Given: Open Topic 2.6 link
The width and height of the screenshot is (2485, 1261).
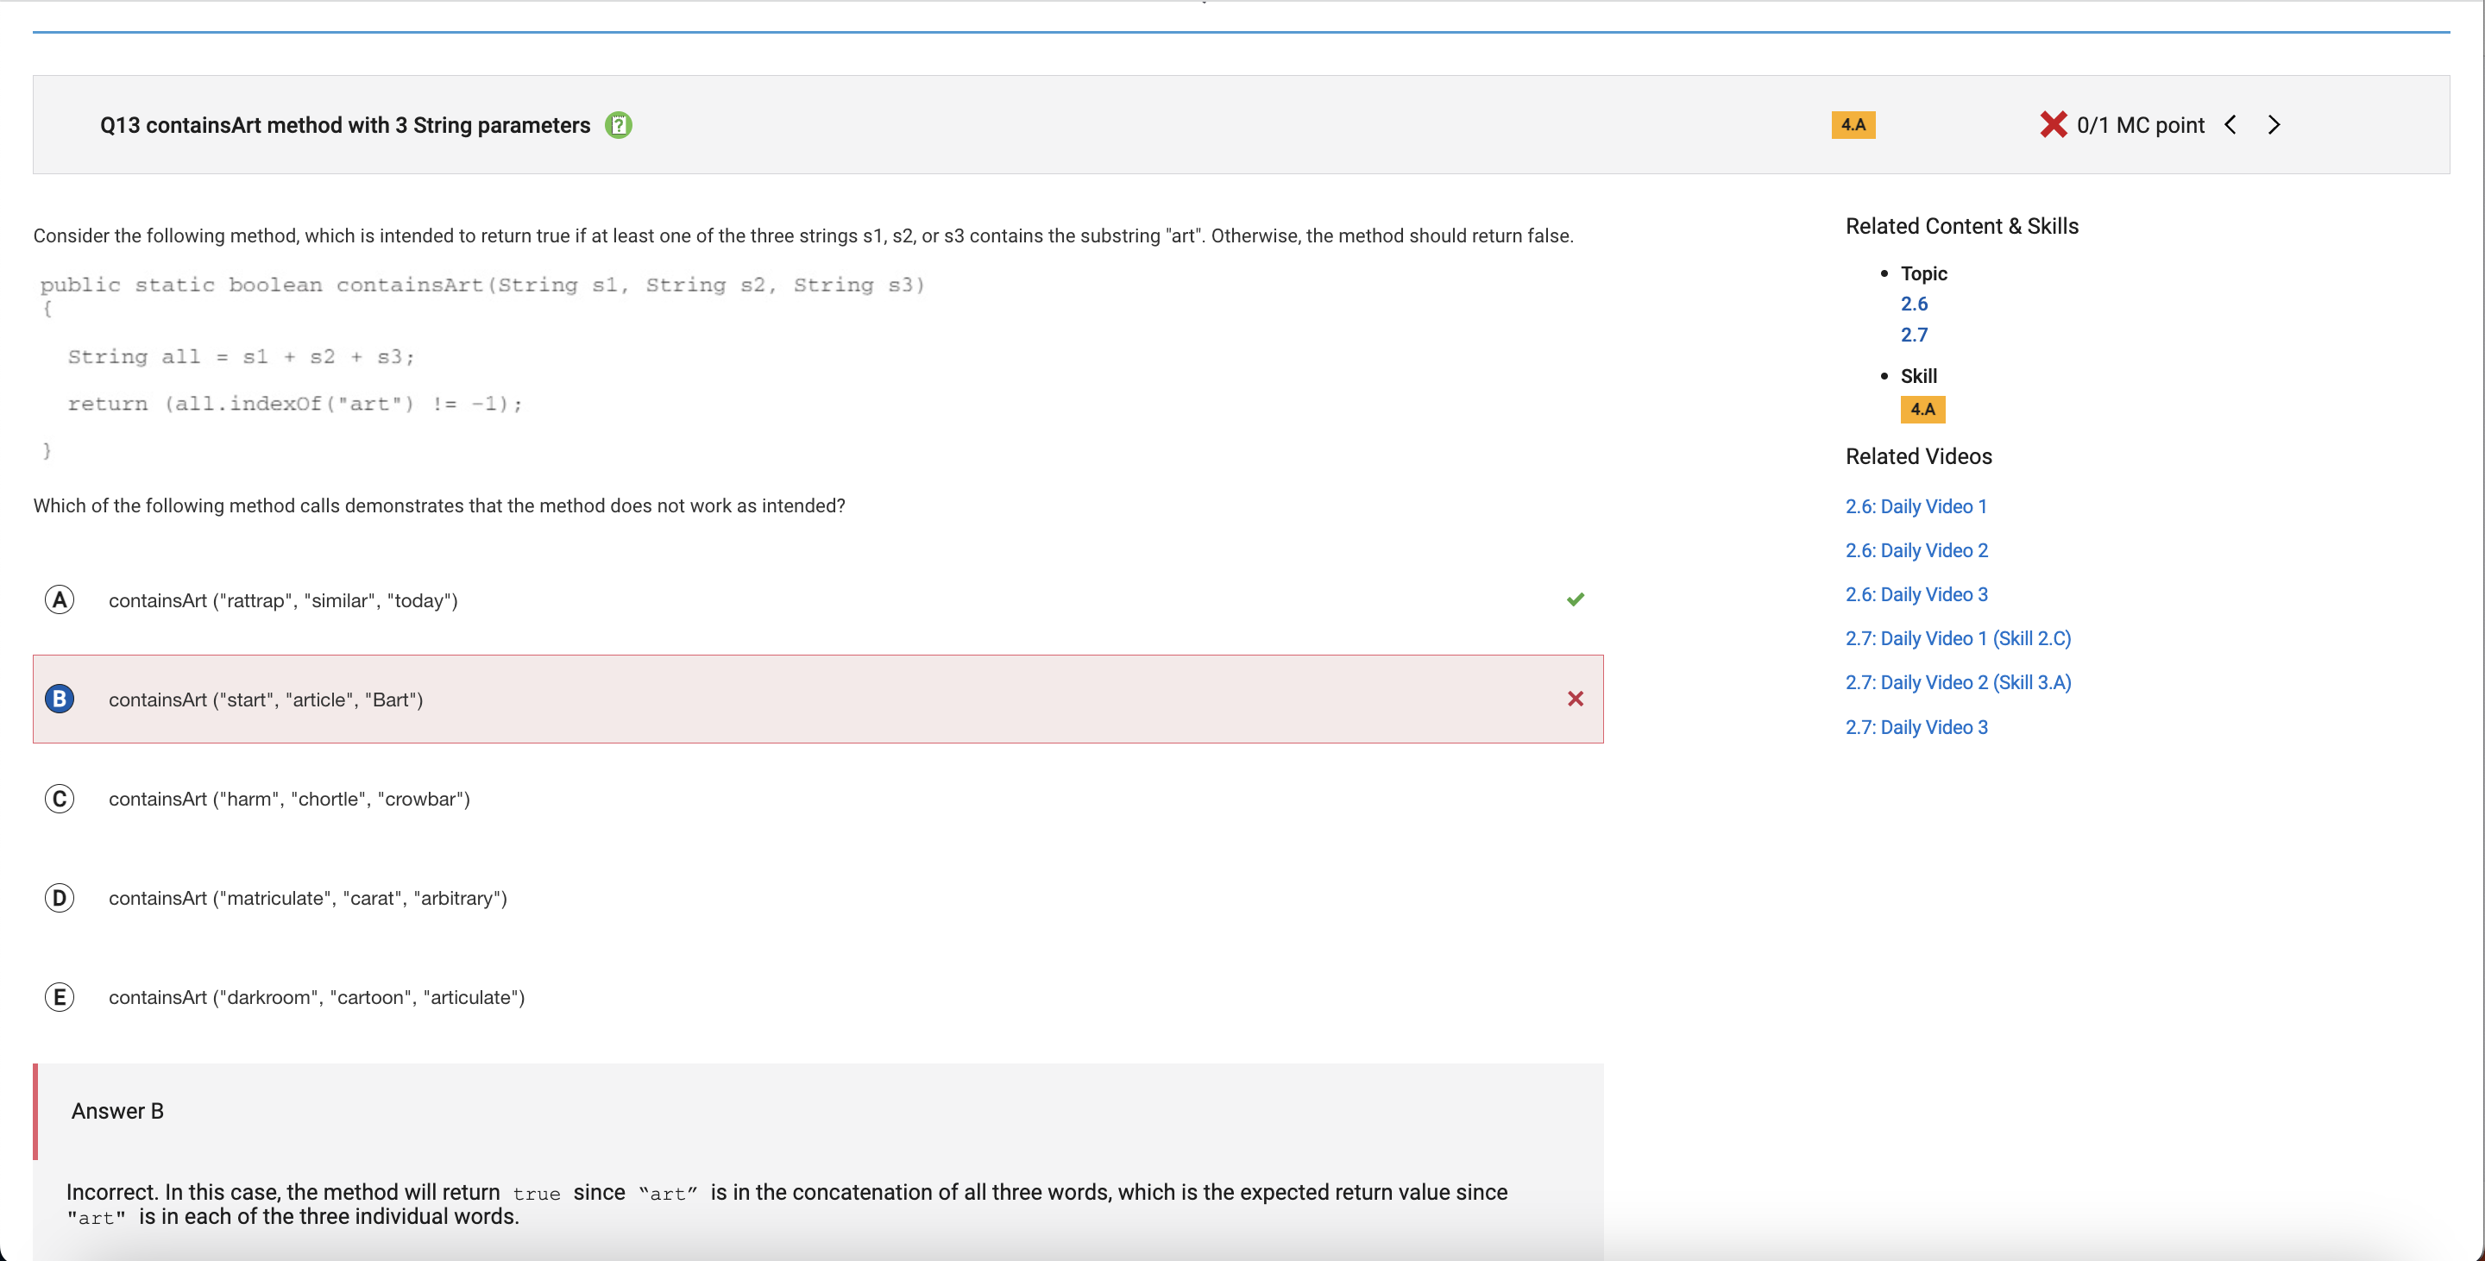Looking at the screenshot, I should (x=1914, y=304).
